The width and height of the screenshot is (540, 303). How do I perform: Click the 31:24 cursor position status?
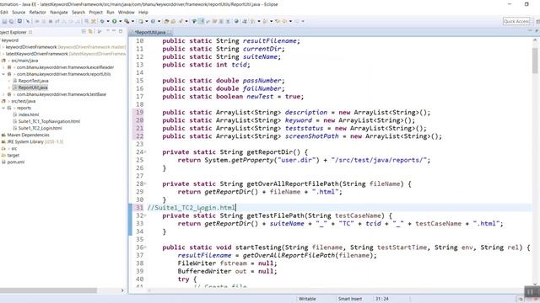[382, 299]
